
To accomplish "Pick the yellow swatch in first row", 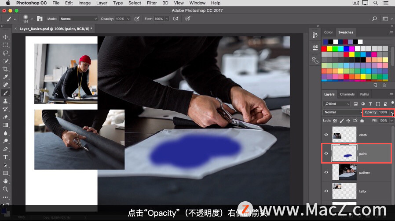I will 330,49.
